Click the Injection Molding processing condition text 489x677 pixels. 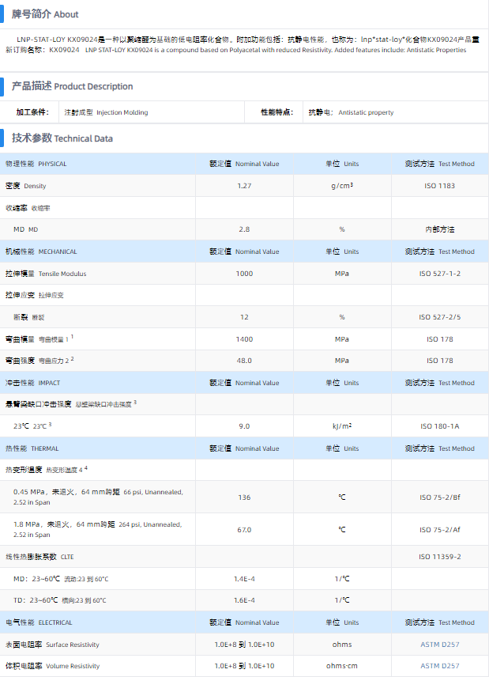[106, 112]
